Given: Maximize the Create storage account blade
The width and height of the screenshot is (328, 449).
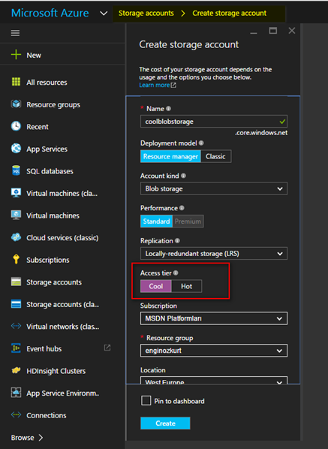Looking at the screenshot, I should coord(272,30).
